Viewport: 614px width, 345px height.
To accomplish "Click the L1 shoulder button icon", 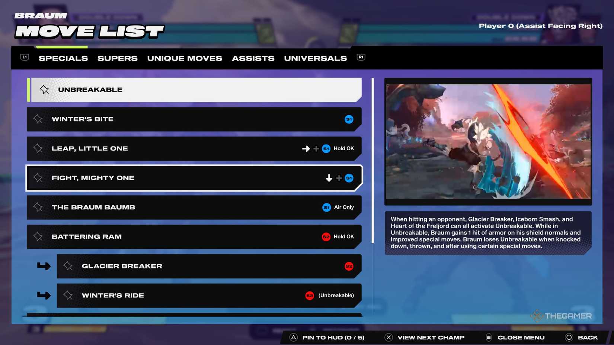I will pyautogui.click(x=24, y=57).
